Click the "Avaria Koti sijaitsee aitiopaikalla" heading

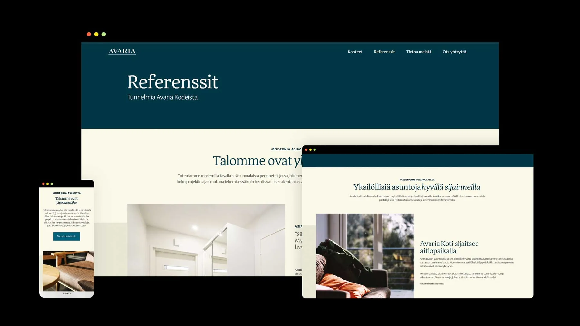coord(449,247)
